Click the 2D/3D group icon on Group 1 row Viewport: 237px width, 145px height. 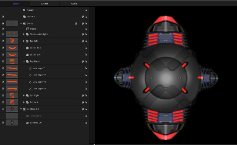coord(83,17)
